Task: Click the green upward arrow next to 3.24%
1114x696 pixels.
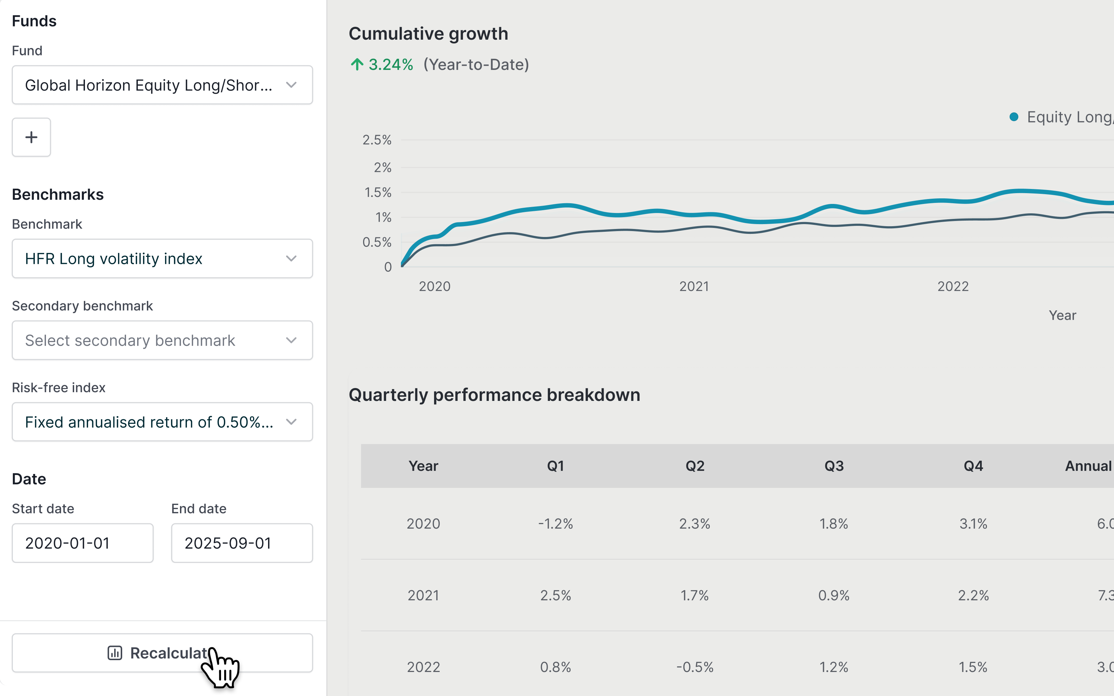Action: coord(357,64)
